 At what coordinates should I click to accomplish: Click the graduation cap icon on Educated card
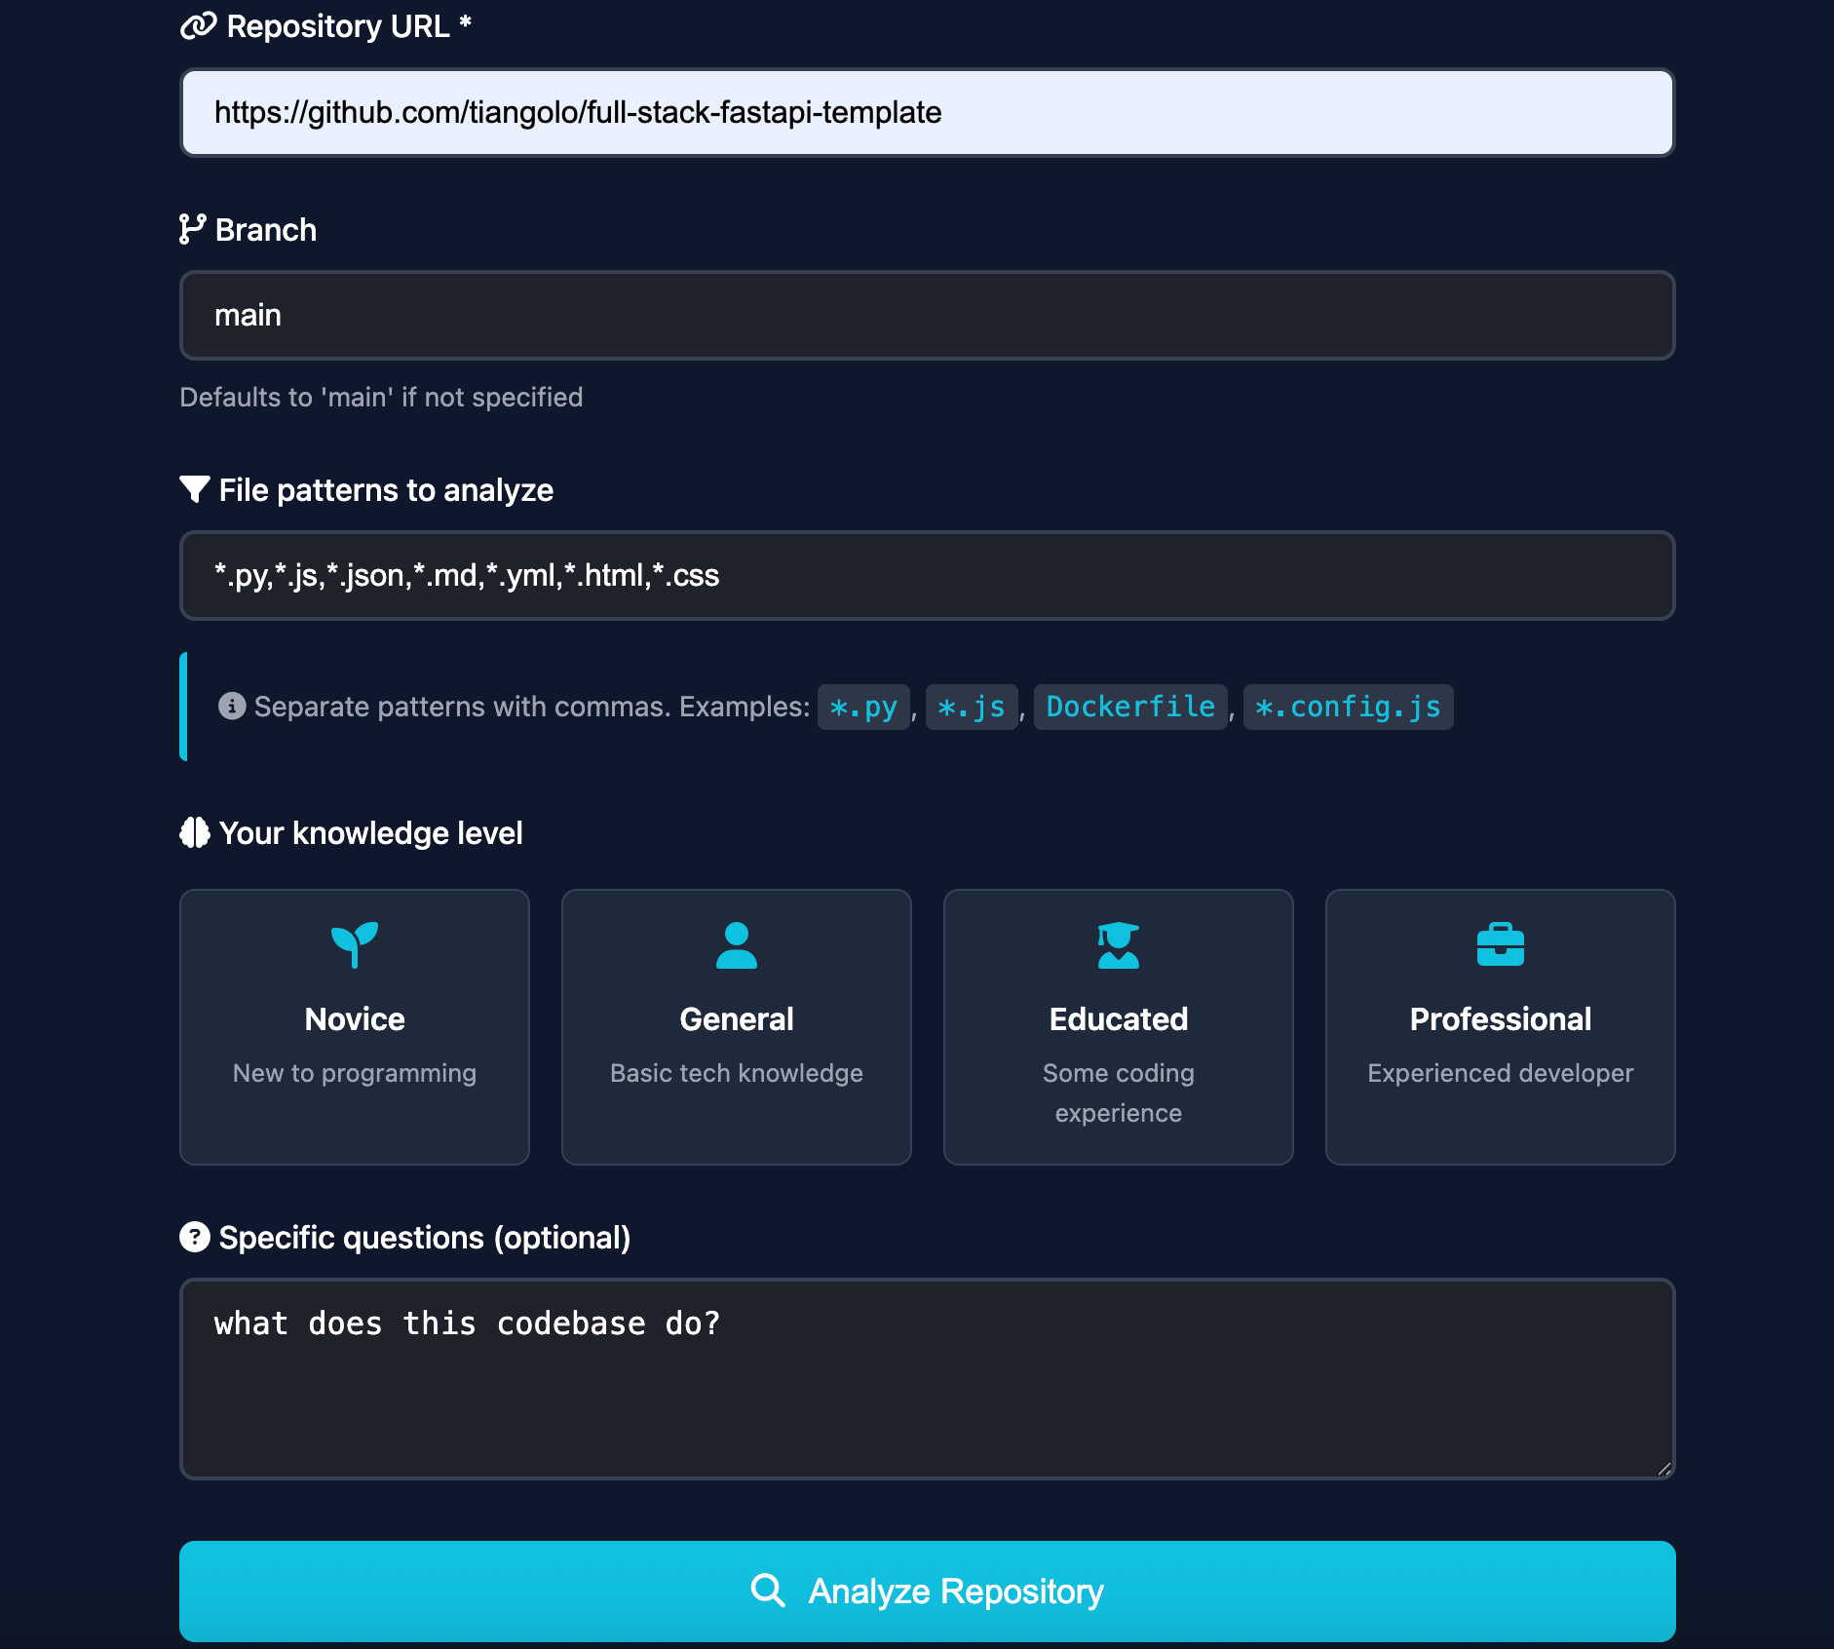click(1118, 944)
